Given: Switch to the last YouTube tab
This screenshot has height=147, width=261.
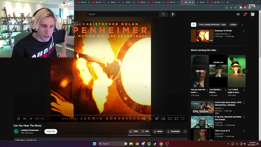Looking at the screenshot, I should [217, 2].
